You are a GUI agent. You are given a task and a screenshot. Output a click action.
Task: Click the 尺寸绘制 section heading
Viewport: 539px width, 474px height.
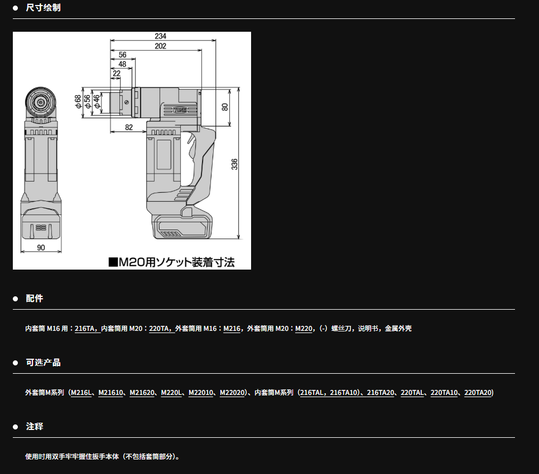[x=43, y=8]
